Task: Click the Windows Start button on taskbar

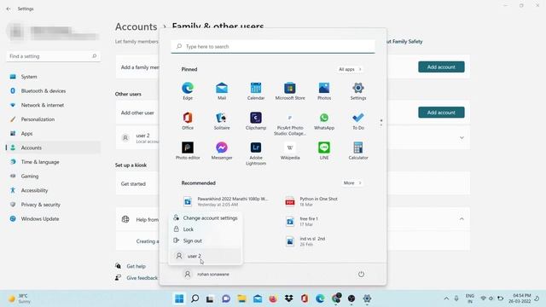Action: coord(179,298)
